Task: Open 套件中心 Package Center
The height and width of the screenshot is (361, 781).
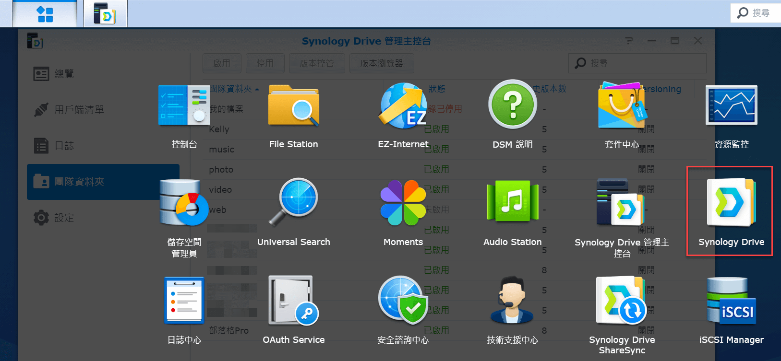Action: (622, 116)
